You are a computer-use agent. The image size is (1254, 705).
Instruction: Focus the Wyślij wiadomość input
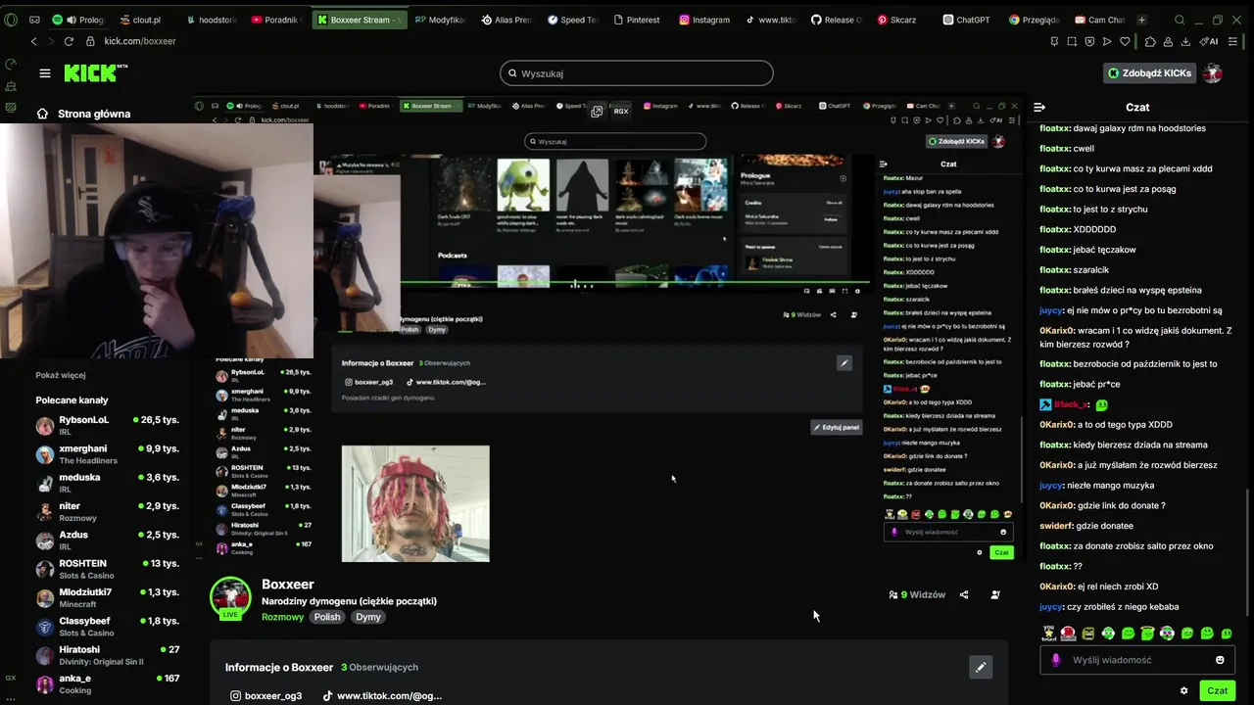click(x=1136, y=660)
